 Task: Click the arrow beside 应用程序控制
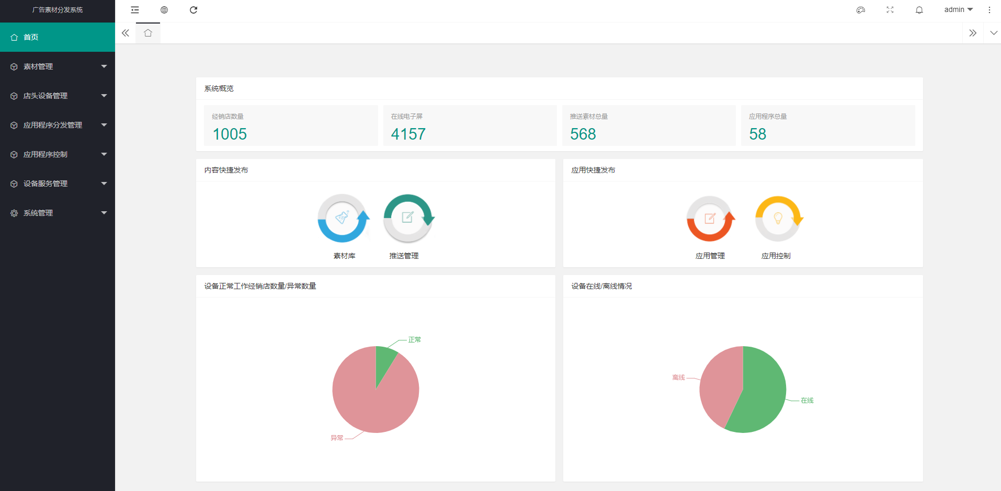[x=104, y=154]
